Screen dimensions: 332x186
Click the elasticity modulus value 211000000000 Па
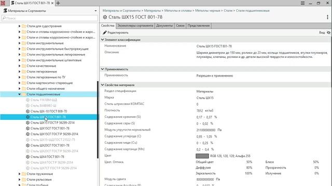(209, 130)
